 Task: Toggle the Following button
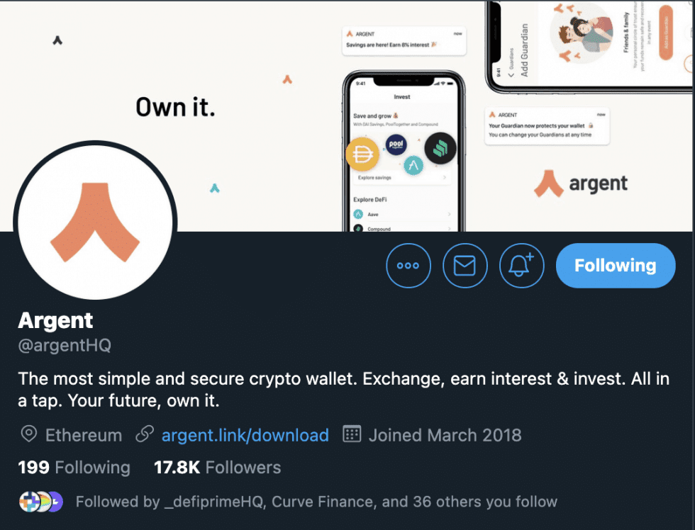coord(615,266)
